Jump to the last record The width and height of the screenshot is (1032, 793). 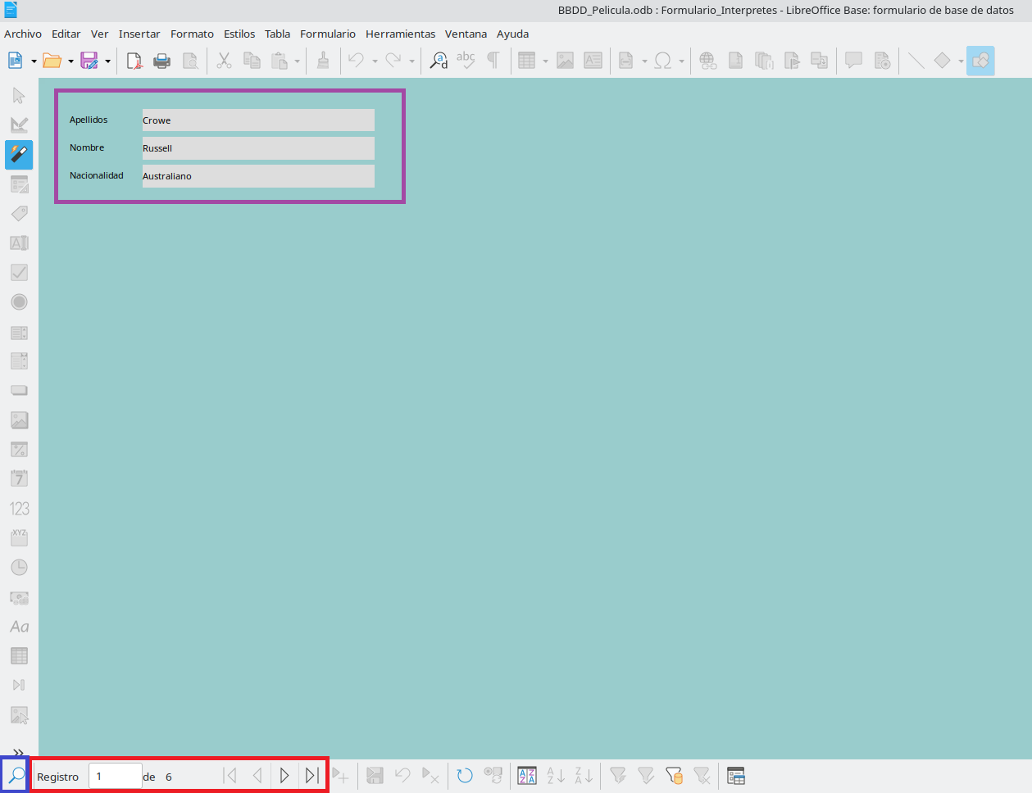pyautogui.click(x=311, y=776)
